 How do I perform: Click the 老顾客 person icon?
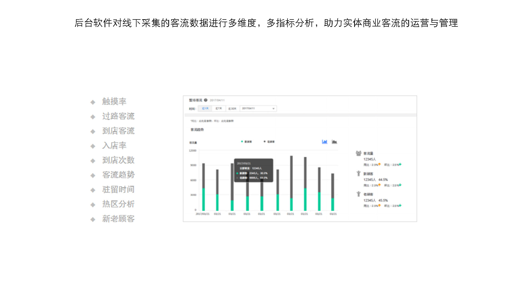point(358,194)
